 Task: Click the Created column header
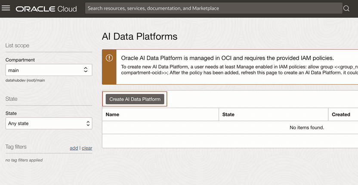(341, 115)
